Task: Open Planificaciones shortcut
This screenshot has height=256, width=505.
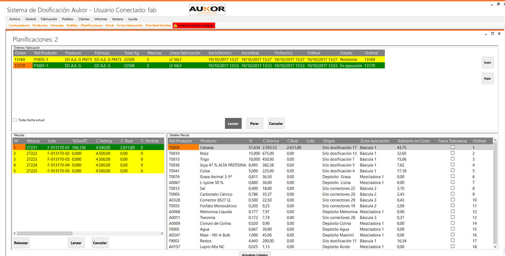Action: pos(92,25)
